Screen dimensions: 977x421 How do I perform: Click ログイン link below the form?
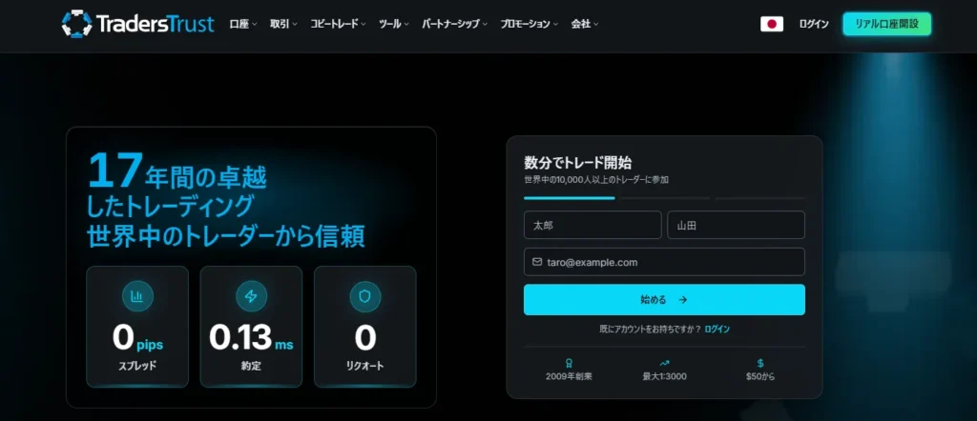(x=717, y=329)
